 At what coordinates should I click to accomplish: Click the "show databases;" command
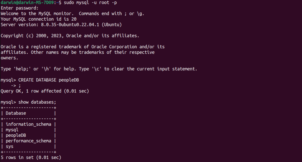pos(37,102)
